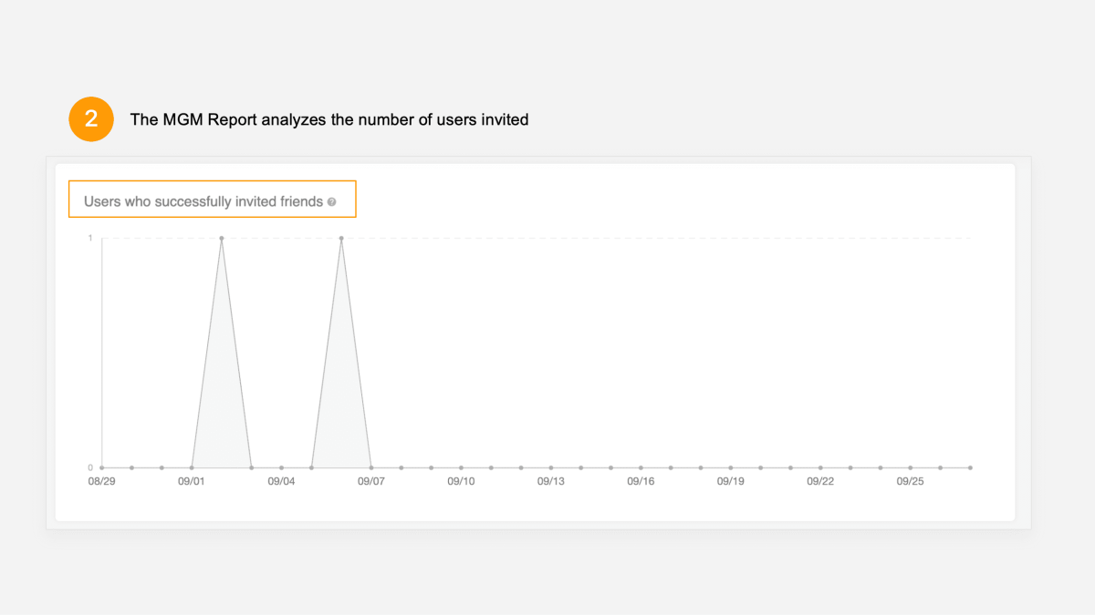Screen dimensions: 1095x615
Task: Select the first peak data point at value 1
Action: 222,239
